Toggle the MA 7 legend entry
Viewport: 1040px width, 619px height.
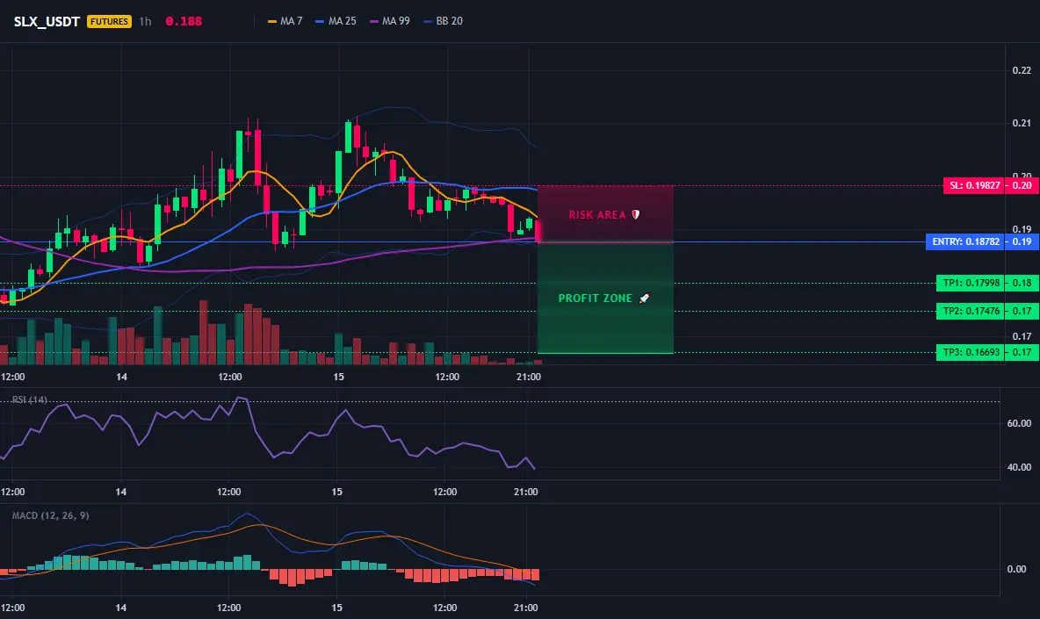pyautogui.click(x=285, y=21)
